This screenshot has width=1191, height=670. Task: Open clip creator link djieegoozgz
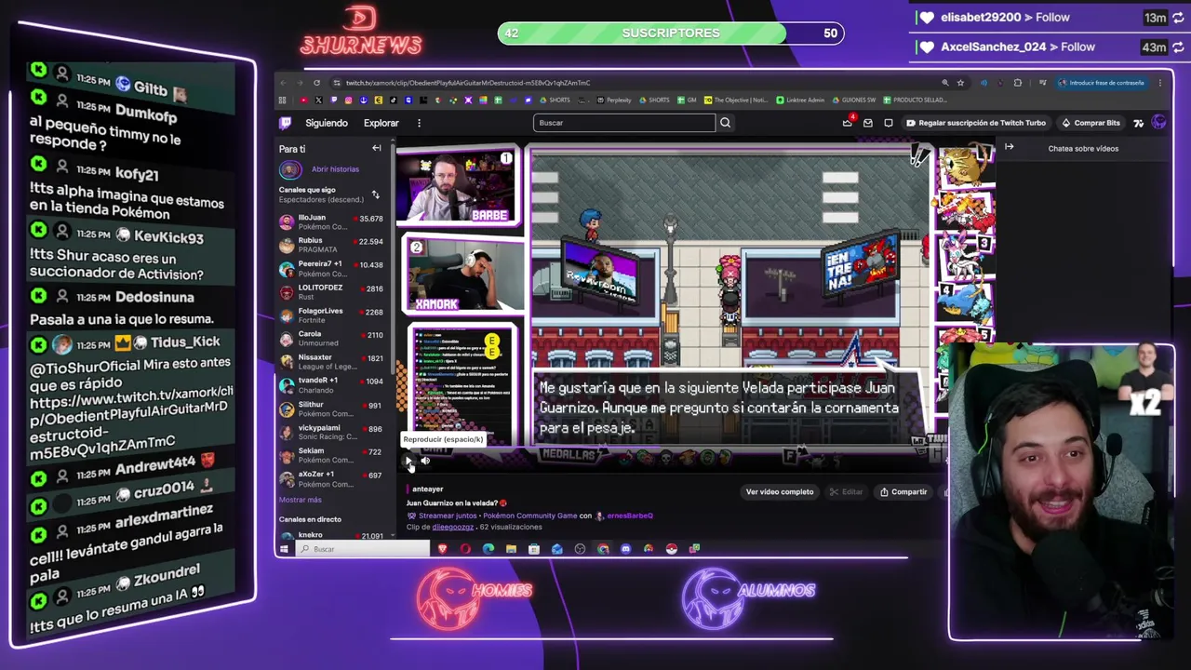click(x=453, y=527)
